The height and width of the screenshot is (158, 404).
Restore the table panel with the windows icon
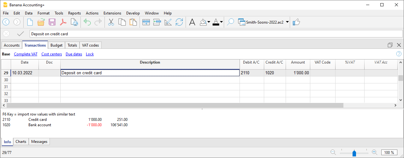point(390,45)
